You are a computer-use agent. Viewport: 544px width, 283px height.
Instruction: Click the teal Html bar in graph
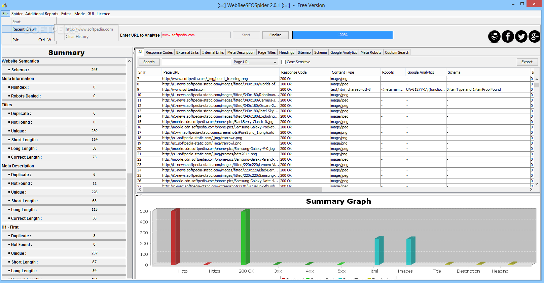tap(379, 251)
